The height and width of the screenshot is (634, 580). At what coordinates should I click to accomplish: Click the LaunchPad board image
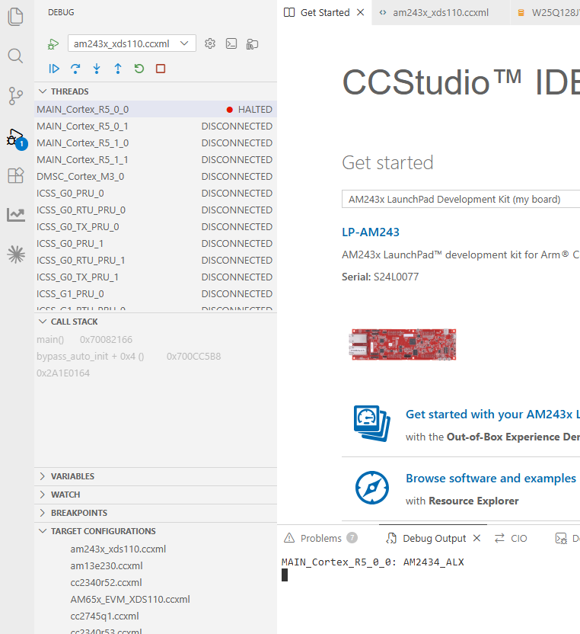coord(403,344)
